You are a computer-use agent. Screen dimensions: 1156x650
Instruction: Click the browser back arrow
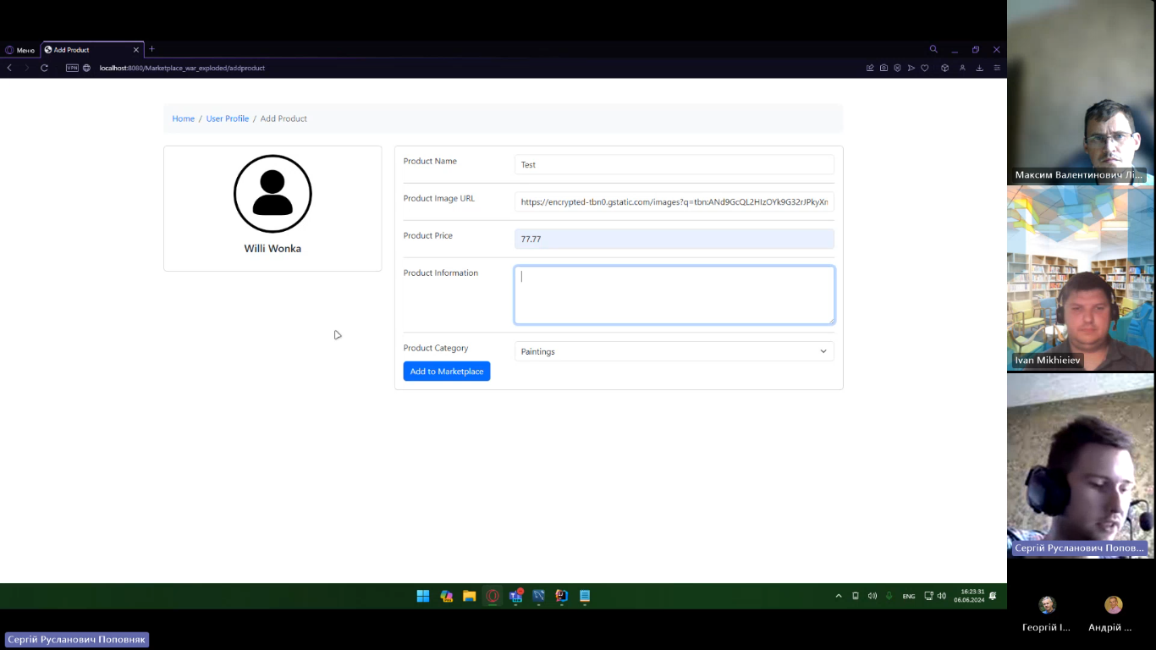pos(9,68)
